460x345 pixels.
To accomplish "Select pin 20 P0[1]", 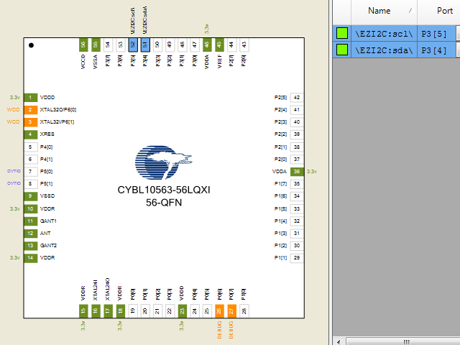I will tap(145, 311).
